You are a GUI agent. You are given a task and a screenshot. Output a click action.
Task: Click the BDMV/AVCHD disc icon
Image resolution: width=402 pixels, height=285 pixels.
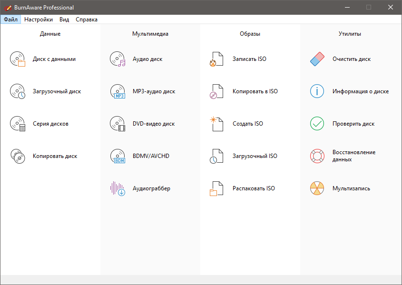(x=118, y=156)
